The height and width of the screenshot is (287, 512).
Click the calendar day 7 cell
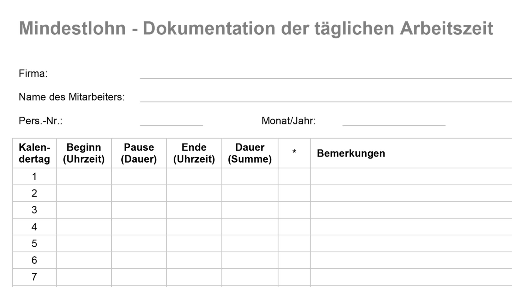click(x=34, y=277)
